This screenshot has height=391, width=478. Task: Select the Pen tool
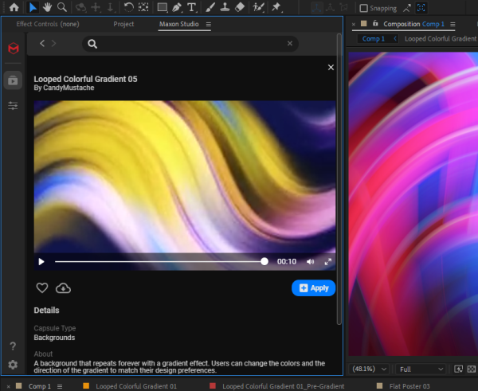pyautogui.click(x=177, y=7)
